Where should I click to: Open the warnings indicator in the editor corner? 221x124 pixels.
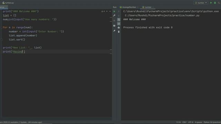pyautogui.click(x=103, y=11)
